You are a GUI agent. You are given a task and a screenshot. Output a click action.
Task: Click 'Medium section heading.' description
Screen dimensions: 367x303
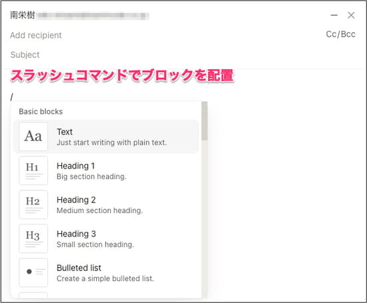pos(99,210)
